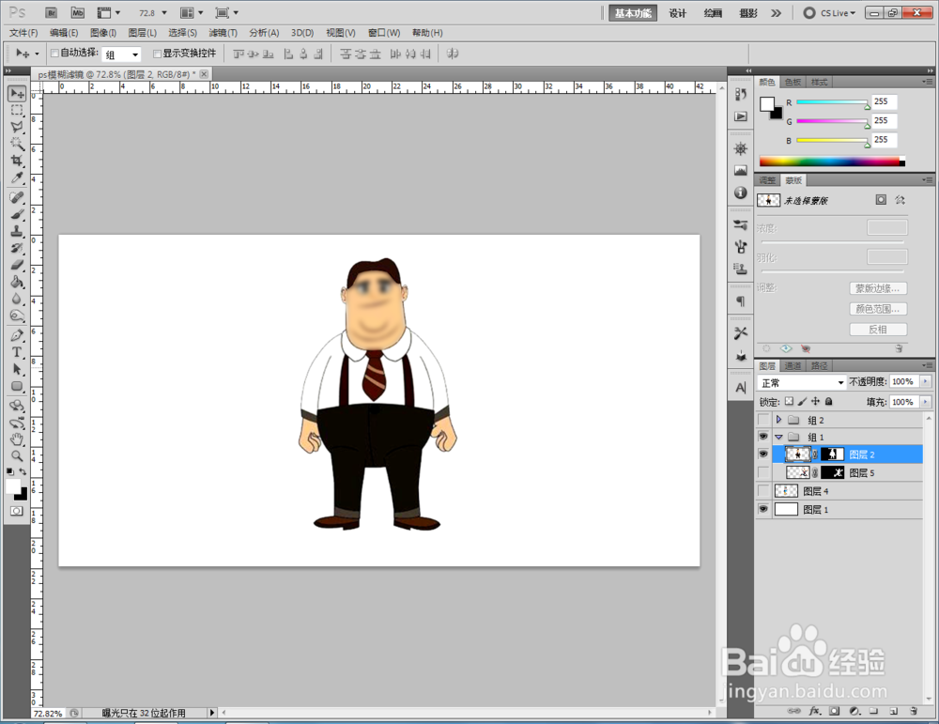939x724 pixels.
Task: Click the 颜色范围... button
Action: tap(878, 308)
